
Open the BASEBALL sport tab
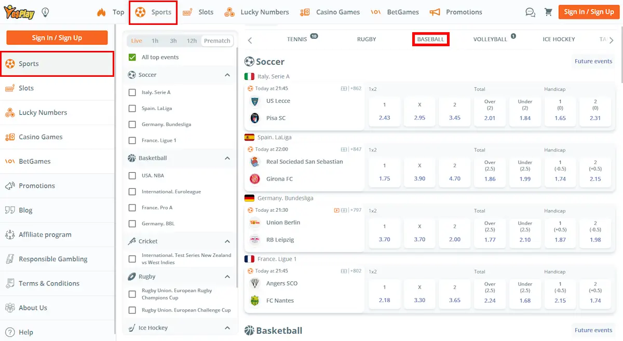(431, 39)
